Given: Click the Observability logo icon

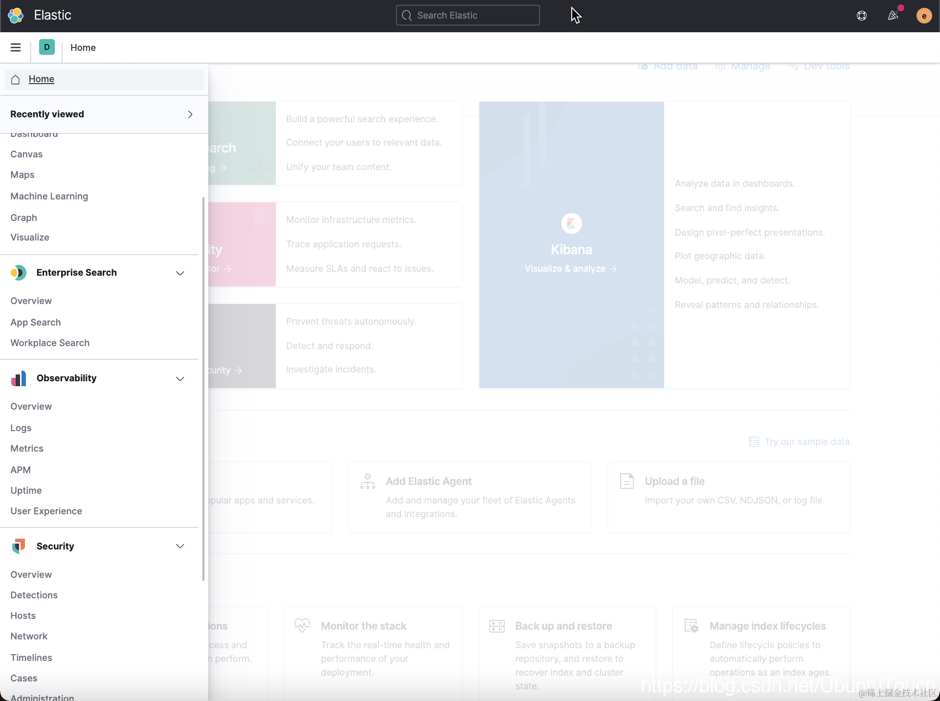Looking at the screenshot, I should (19, 378).
